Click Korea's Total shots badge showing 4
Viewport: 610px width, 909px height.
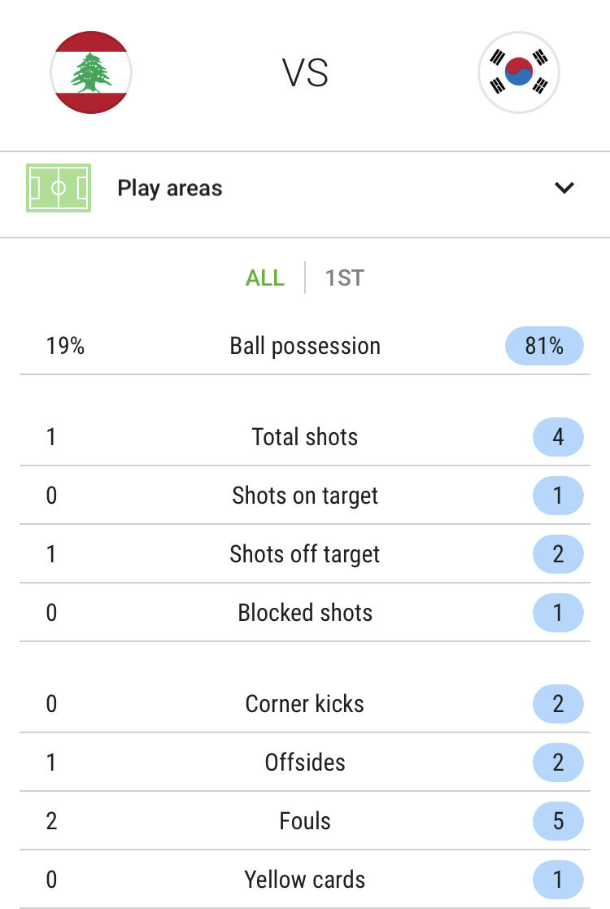click(558, 437)
